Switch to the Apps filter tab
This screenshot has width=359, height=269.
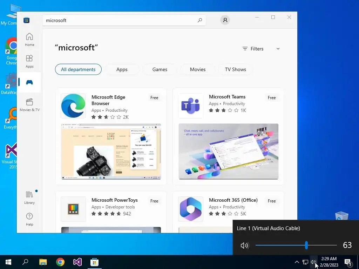[122, 69]
